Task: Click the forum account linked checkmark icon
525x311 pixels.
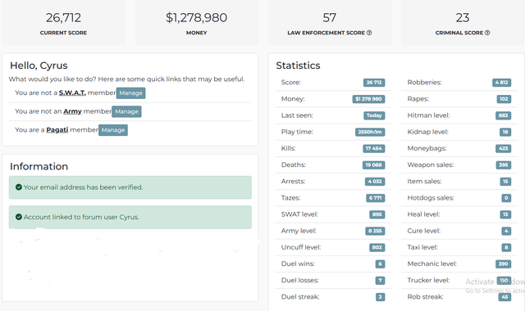Action: pyautogui.click(x=19, y=217)
